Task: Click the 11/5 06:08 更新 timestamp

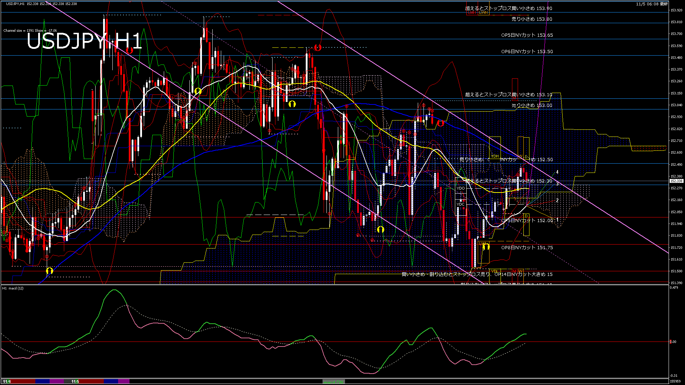Action: pyautogui.click(x=651, y=4)
